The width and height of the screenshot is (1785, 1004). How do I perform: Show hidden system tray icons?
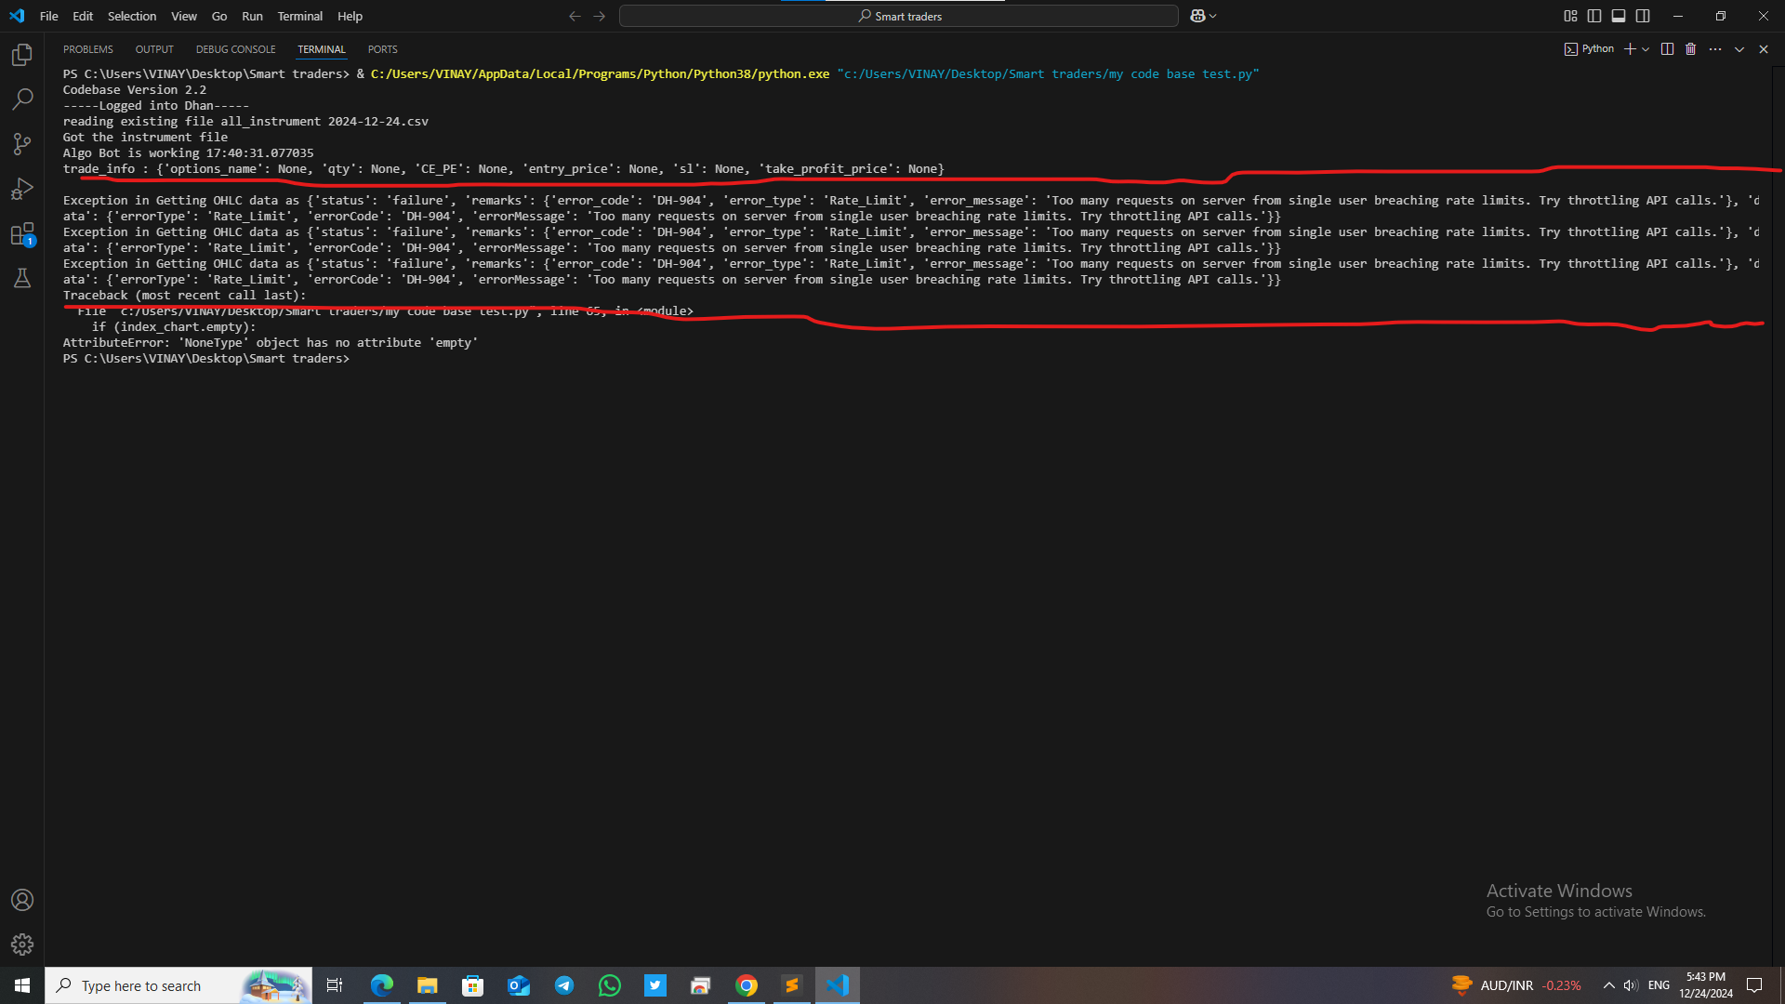pos(1608,985)
